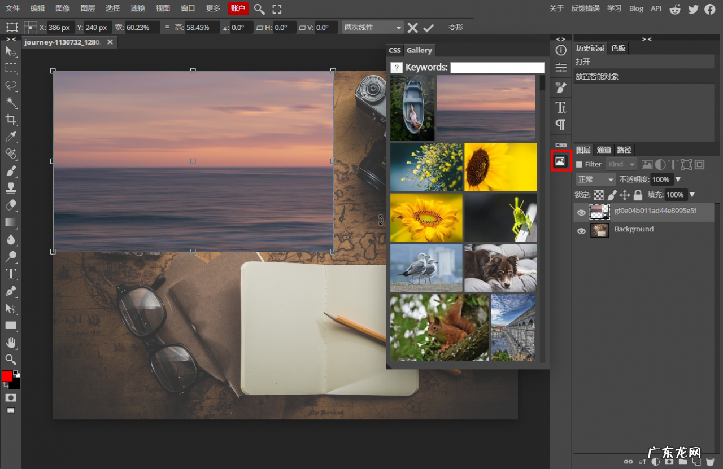Enable the layer Filter checkbox
This screenshot has height=469, width=723.
tap(579, 164)
